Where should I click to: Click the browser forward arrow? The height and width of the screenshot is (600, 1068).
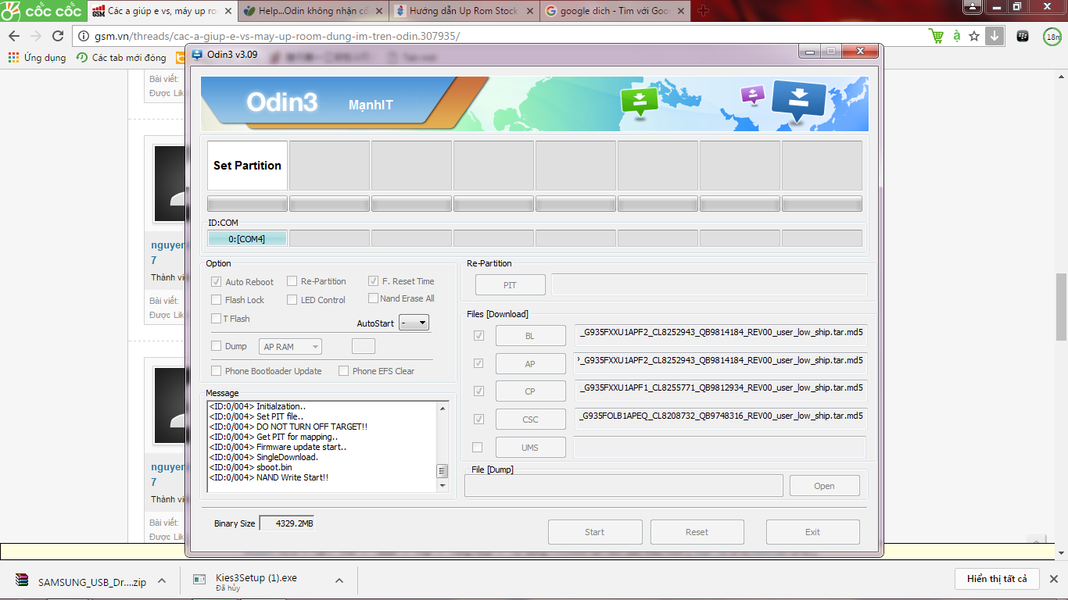coord(36,36)
